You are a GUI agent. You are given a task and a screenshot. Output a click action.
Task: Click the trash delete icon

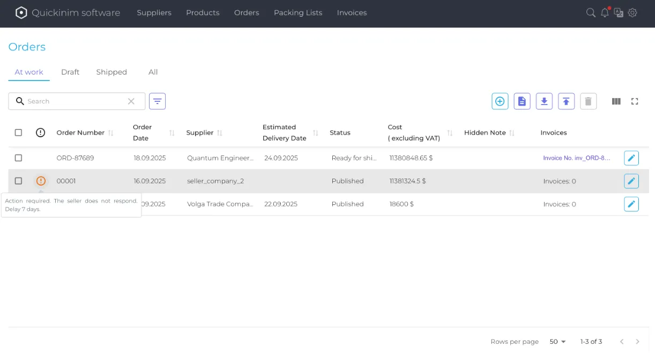(588, 101)
